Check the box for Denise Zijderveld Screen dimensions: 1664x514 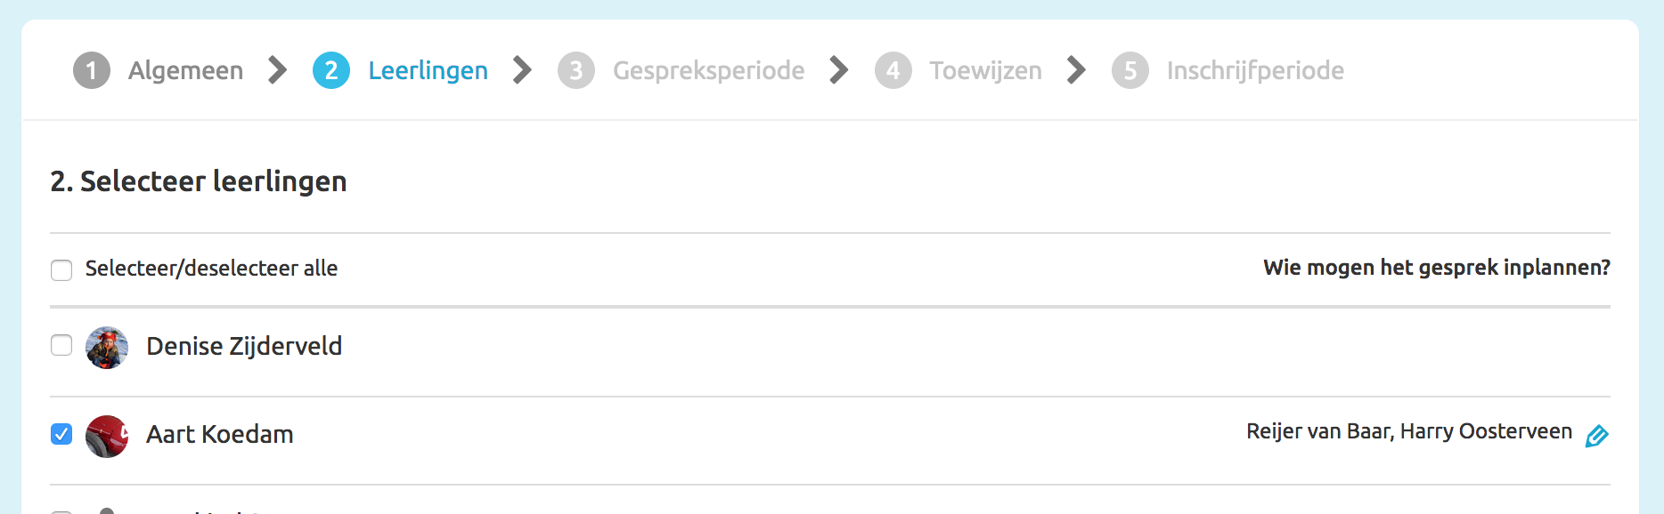61,345
